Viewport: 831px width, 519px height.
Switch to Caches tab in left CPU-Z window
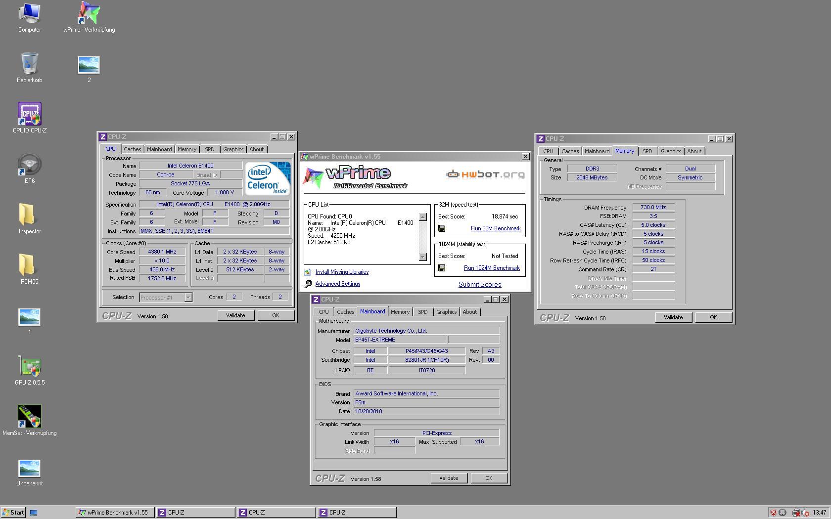(x=132, y=149)
